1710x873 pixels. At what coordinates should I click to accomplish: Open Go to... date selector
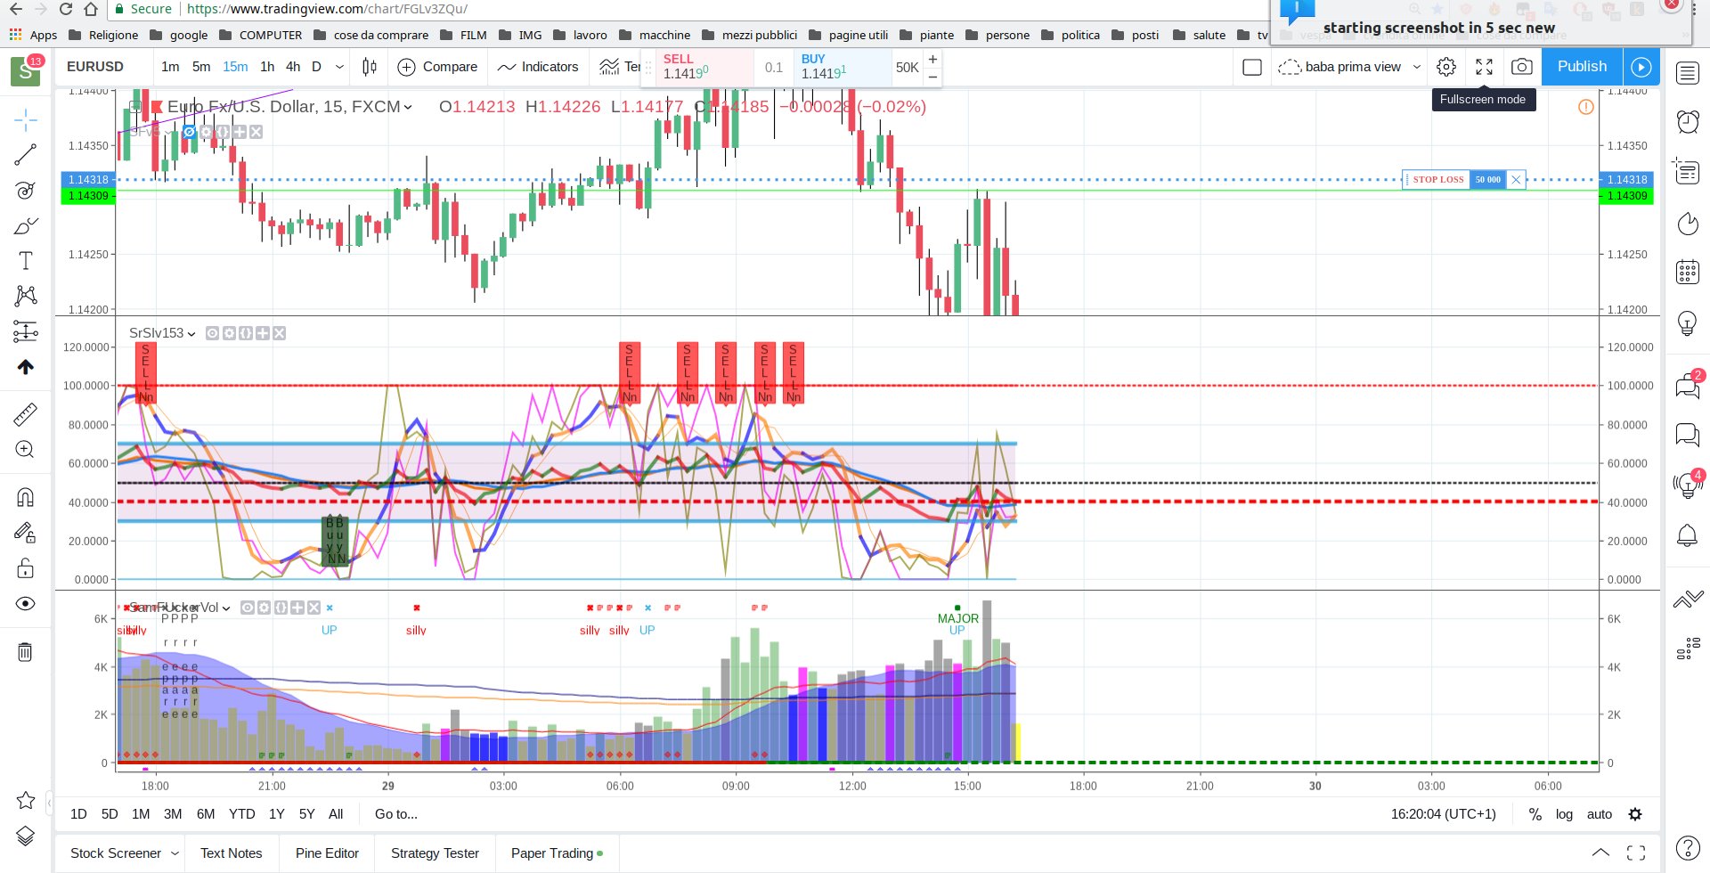tap(396, 814)
